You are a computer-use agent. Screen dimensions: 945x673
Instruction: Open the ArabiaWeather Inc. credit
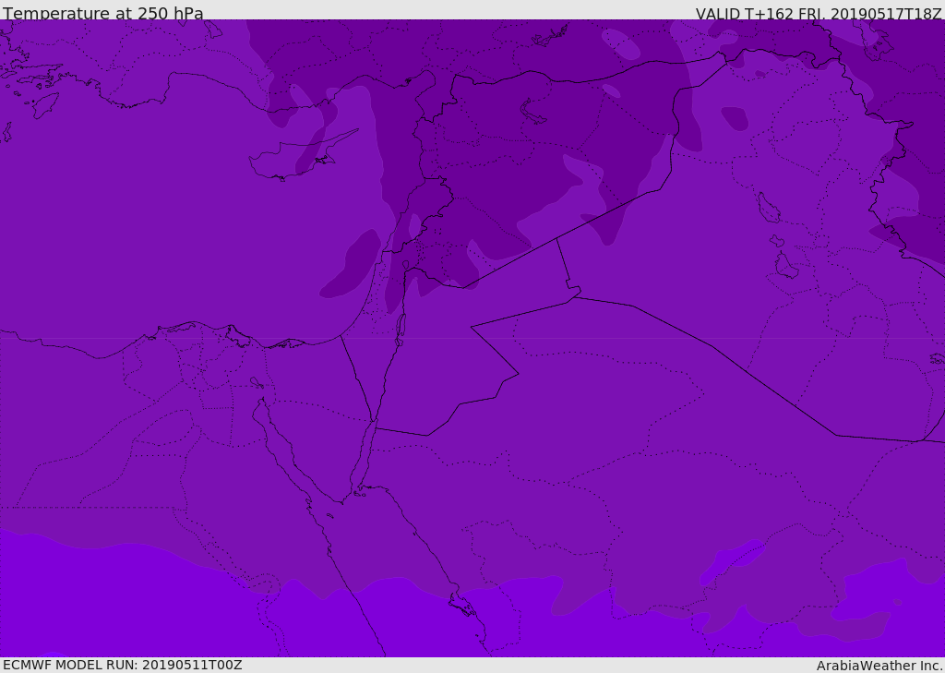(x=879, y=666)
